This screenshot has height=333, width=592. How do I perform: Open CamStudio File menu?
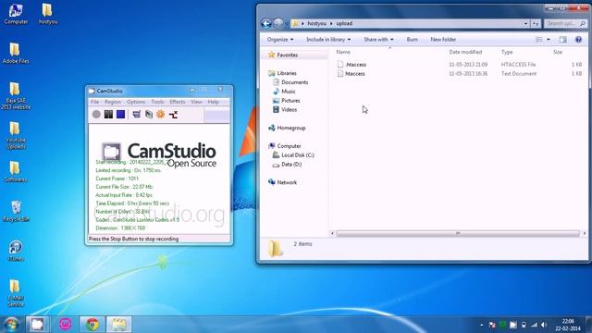click(x=94, y=102)
